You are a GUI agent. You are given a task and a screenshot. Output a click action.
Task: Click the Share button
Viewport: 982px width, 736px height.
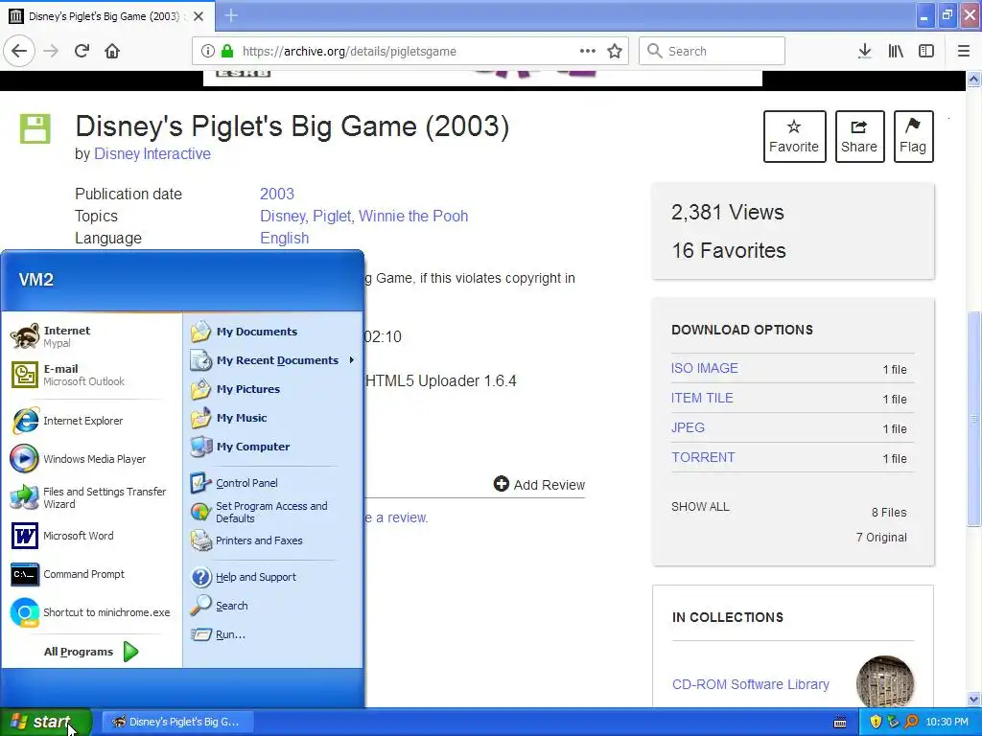859,136
